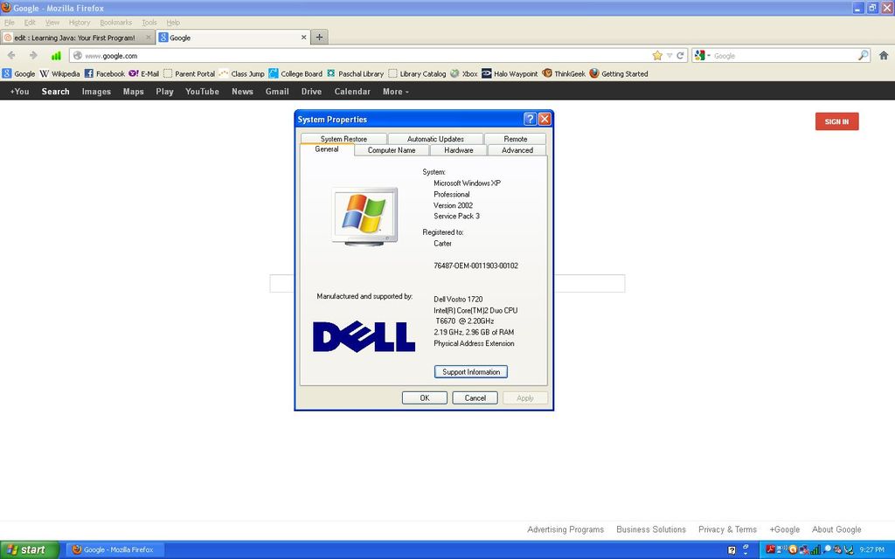The width and height of the screenshot is (895, 559).
Task: Click Cancel in System Properties
Action: (475, 397)
